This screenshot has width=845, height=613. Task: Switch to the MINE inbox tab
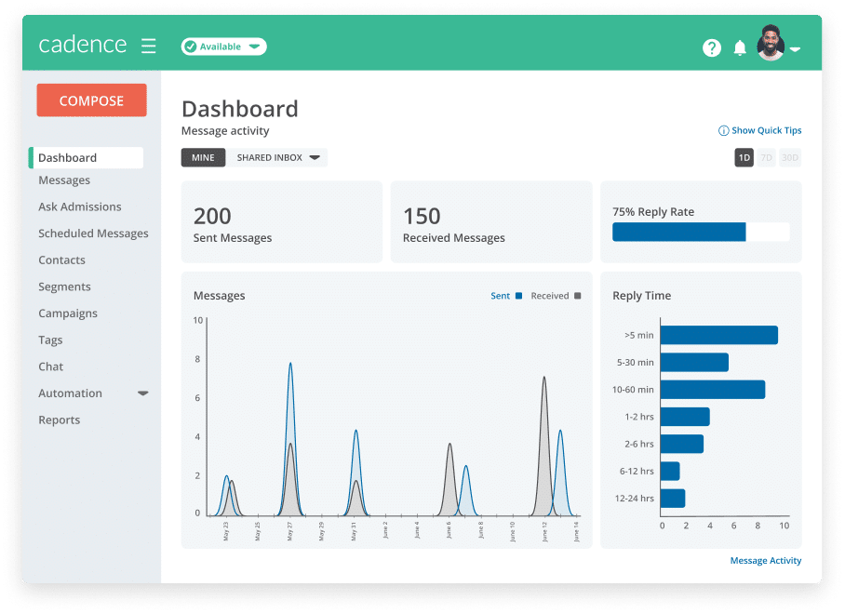click(x=203, y=157)
